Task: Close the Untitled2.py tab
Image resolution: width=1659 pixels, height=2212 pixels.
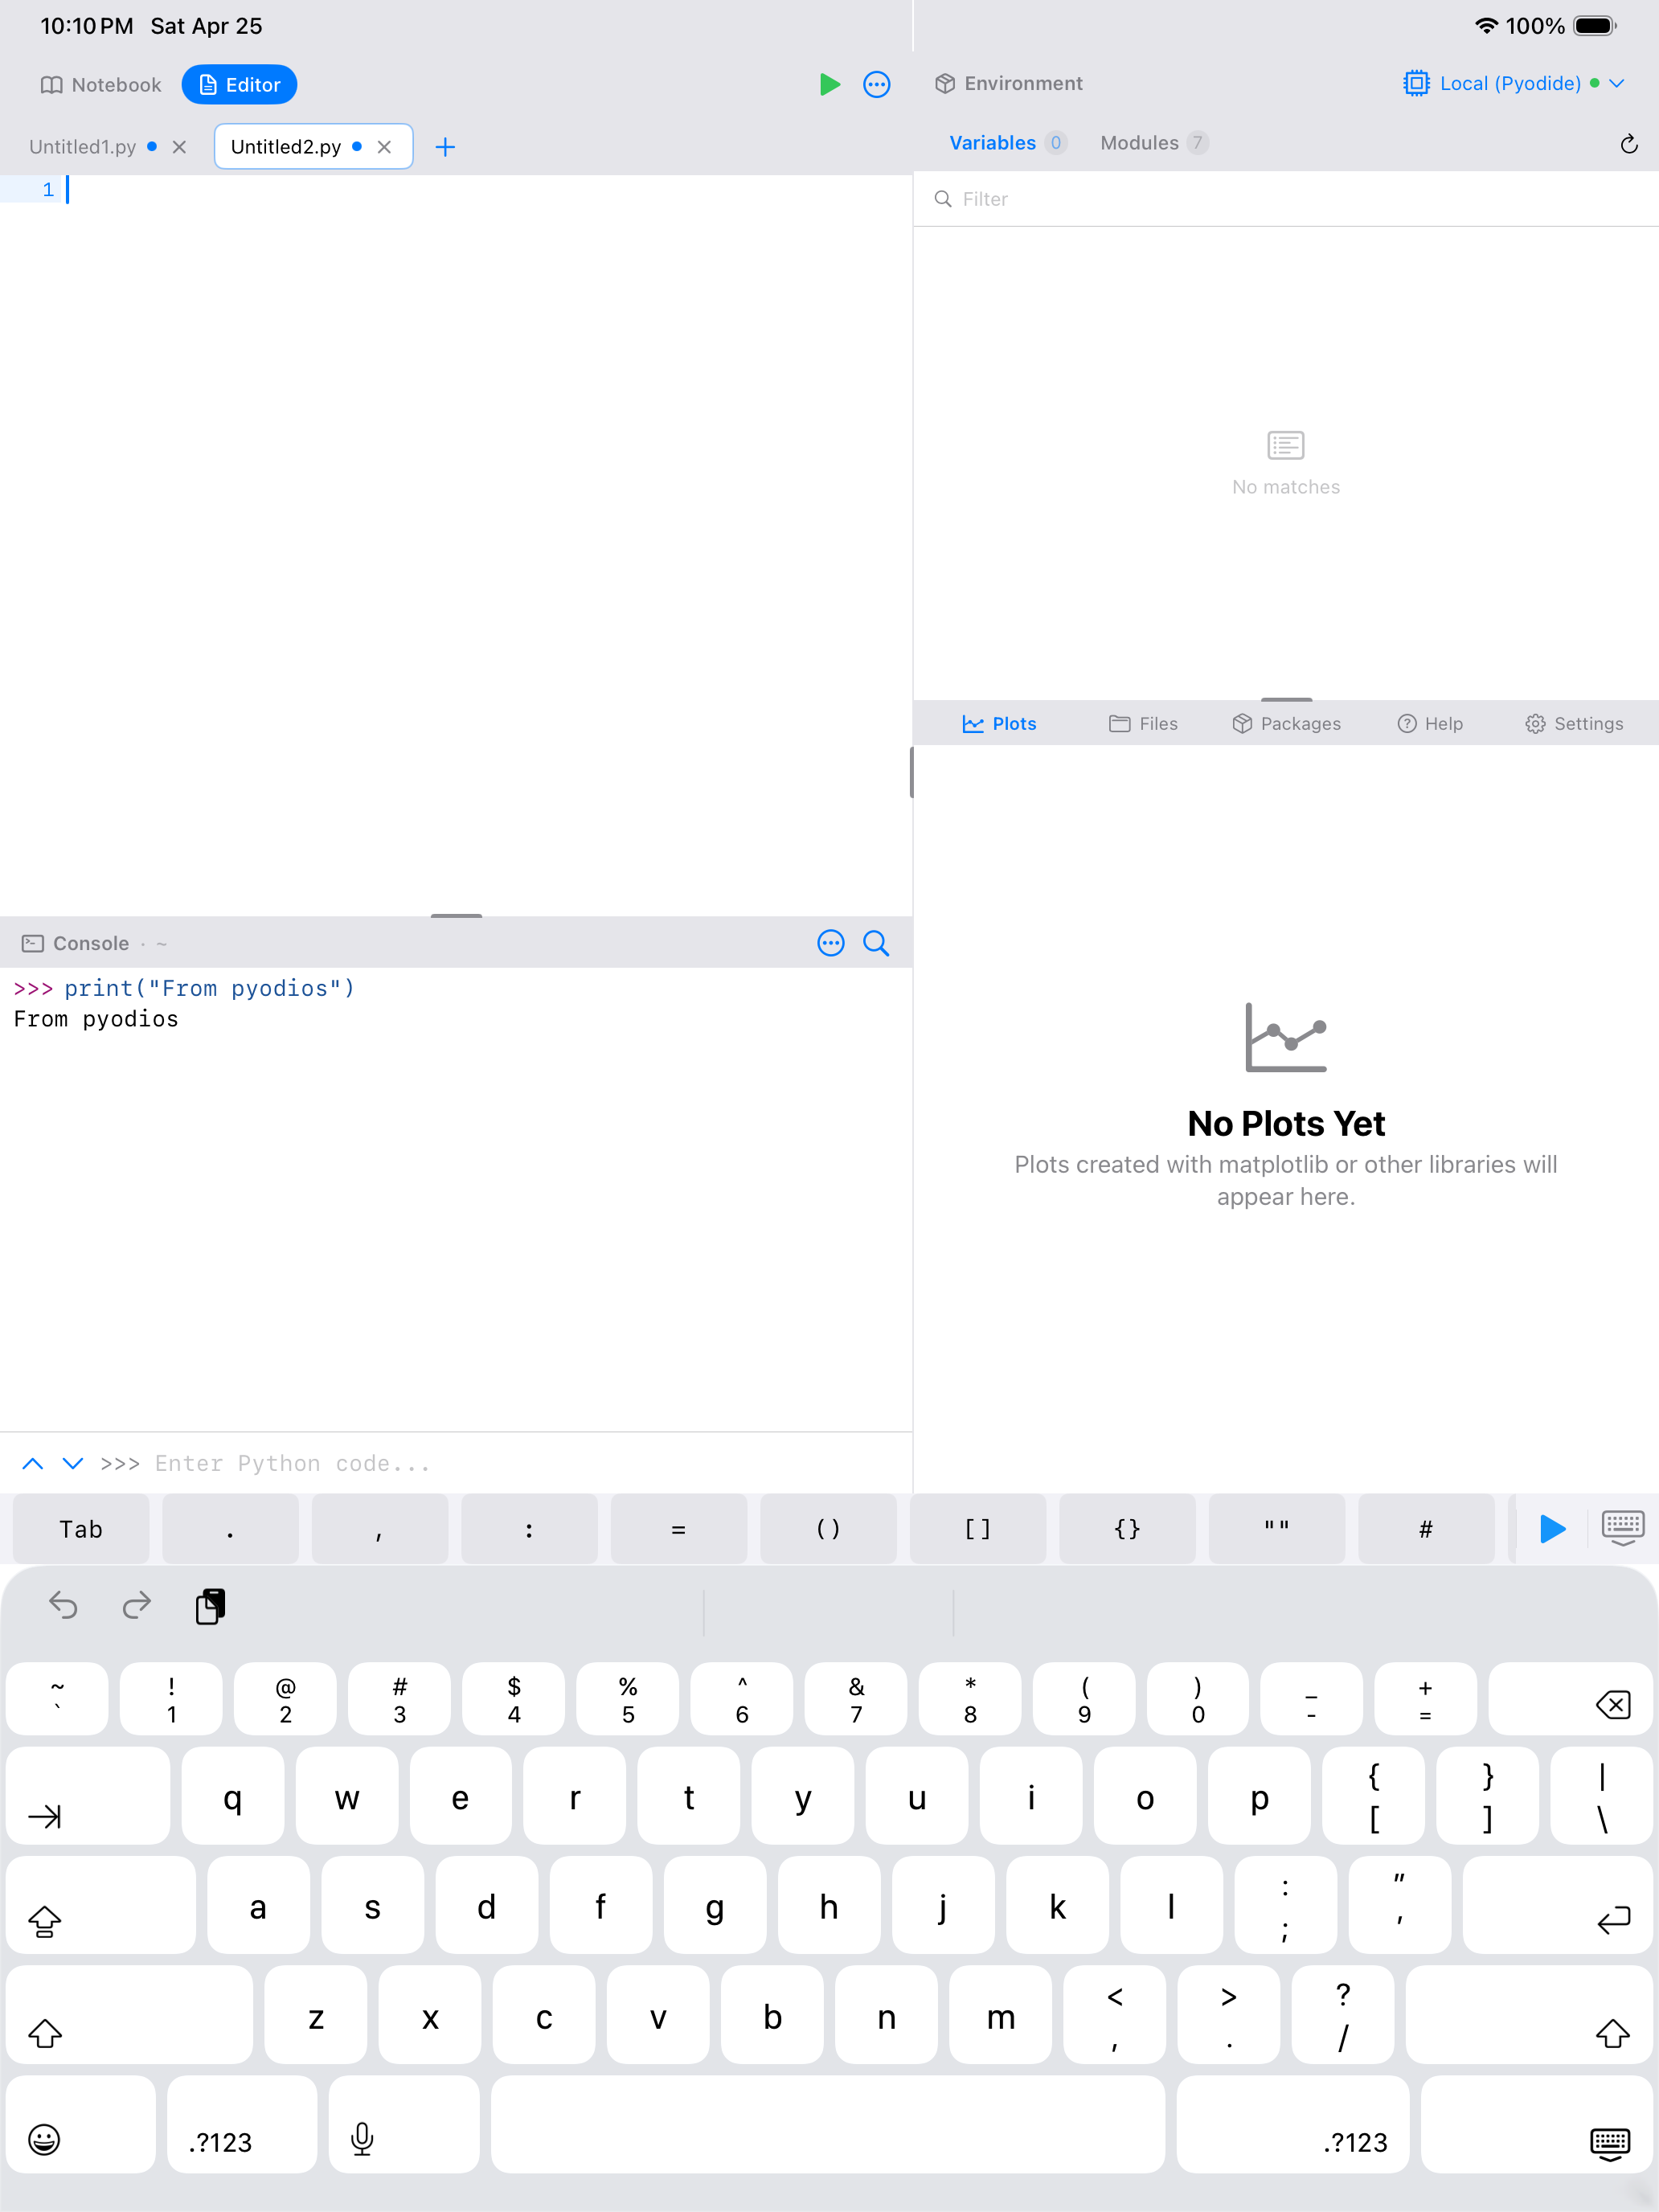Action: pyautogui.click(x=384, y=147)
